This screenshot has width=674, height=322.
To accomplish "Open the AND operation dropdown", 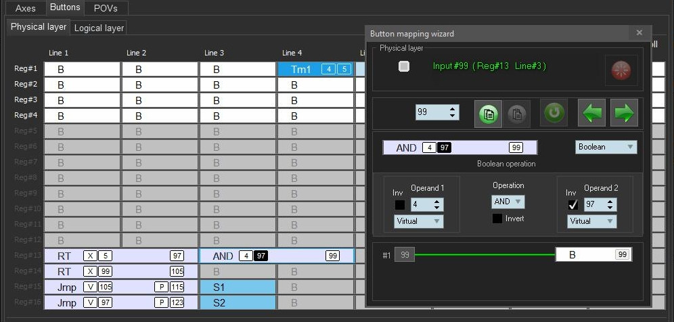I will point(508,202).
